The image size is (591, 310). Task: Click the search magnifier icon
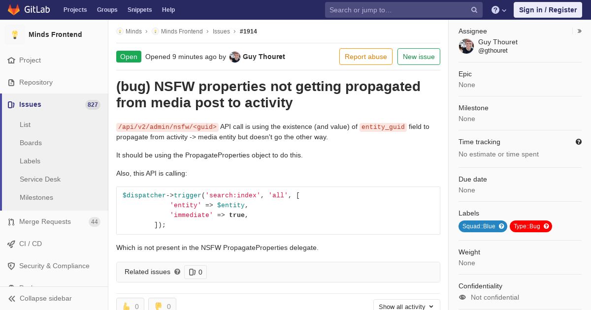[474, 10]
